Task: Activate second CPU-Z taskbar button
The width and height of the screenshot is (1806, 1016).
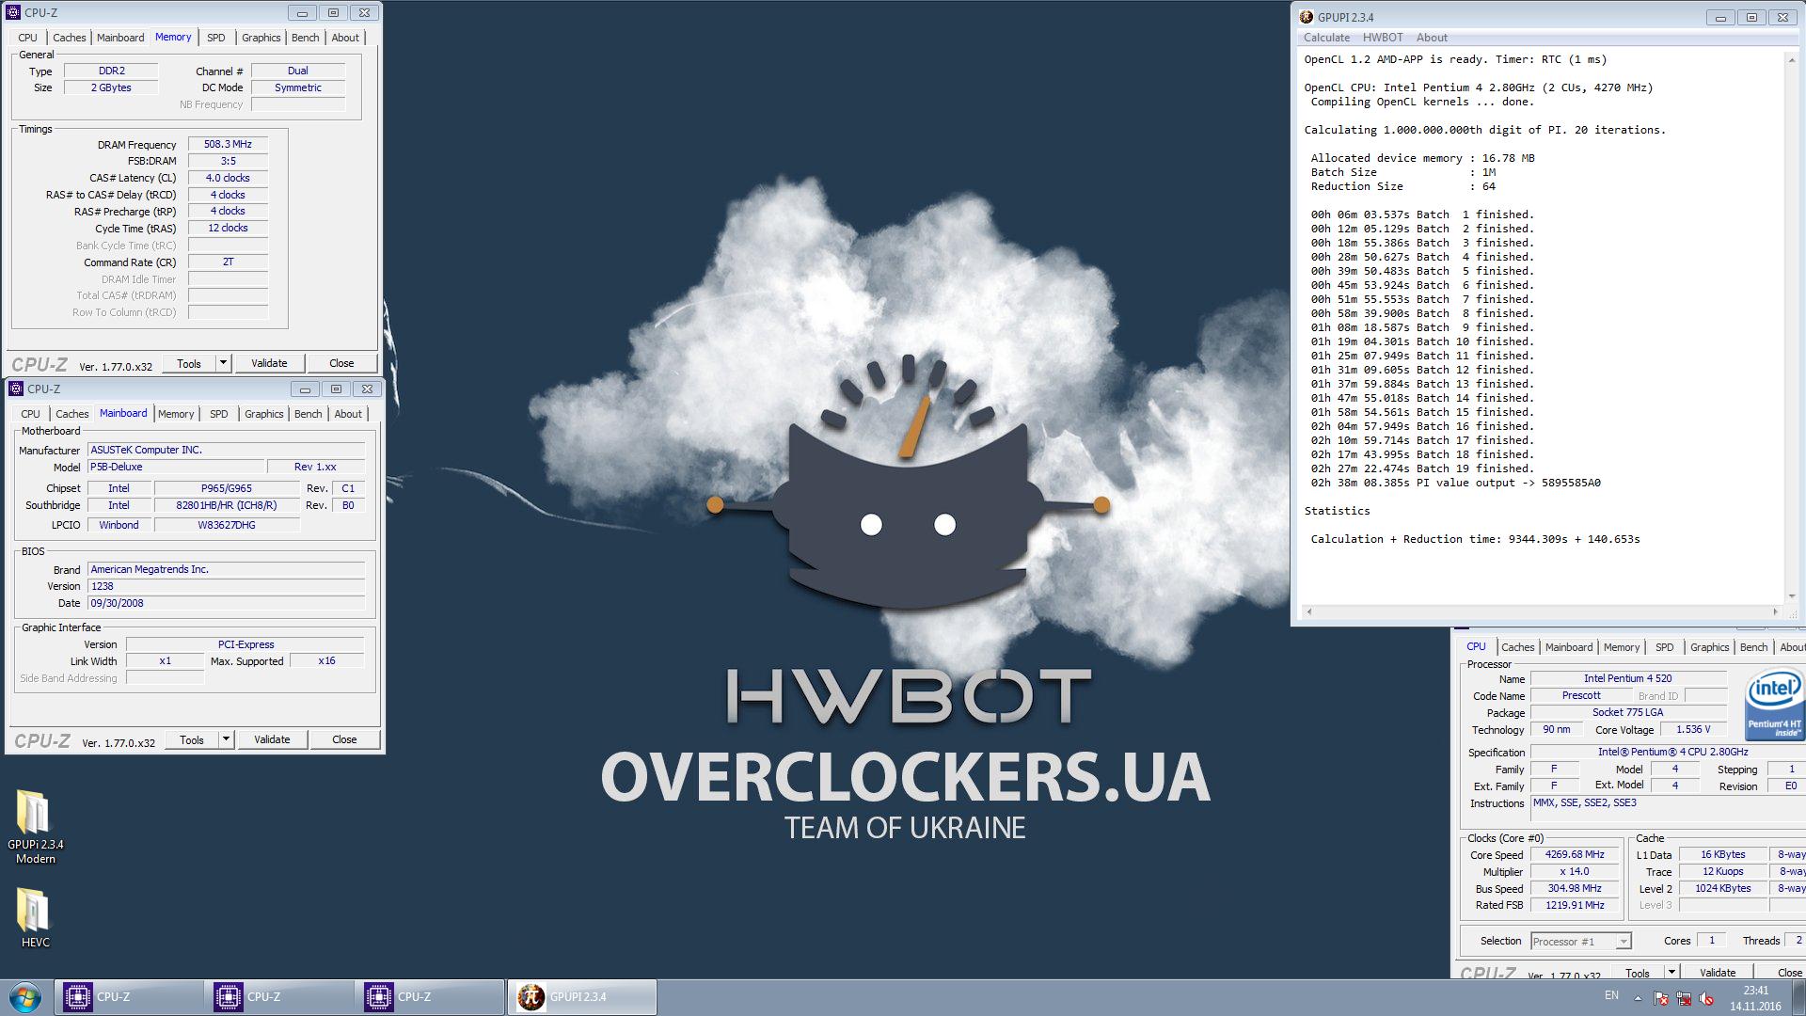Action: pos(279,997)
